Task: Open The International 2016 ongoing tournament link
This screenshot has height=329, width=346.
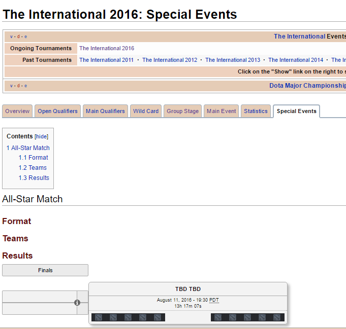Action: [x=107, y=48]
